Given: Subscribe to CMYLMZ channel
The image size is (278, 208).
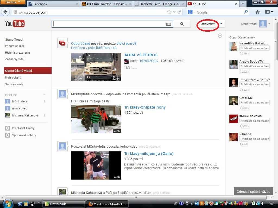Looking at the screenshot, I should point(255,102).
